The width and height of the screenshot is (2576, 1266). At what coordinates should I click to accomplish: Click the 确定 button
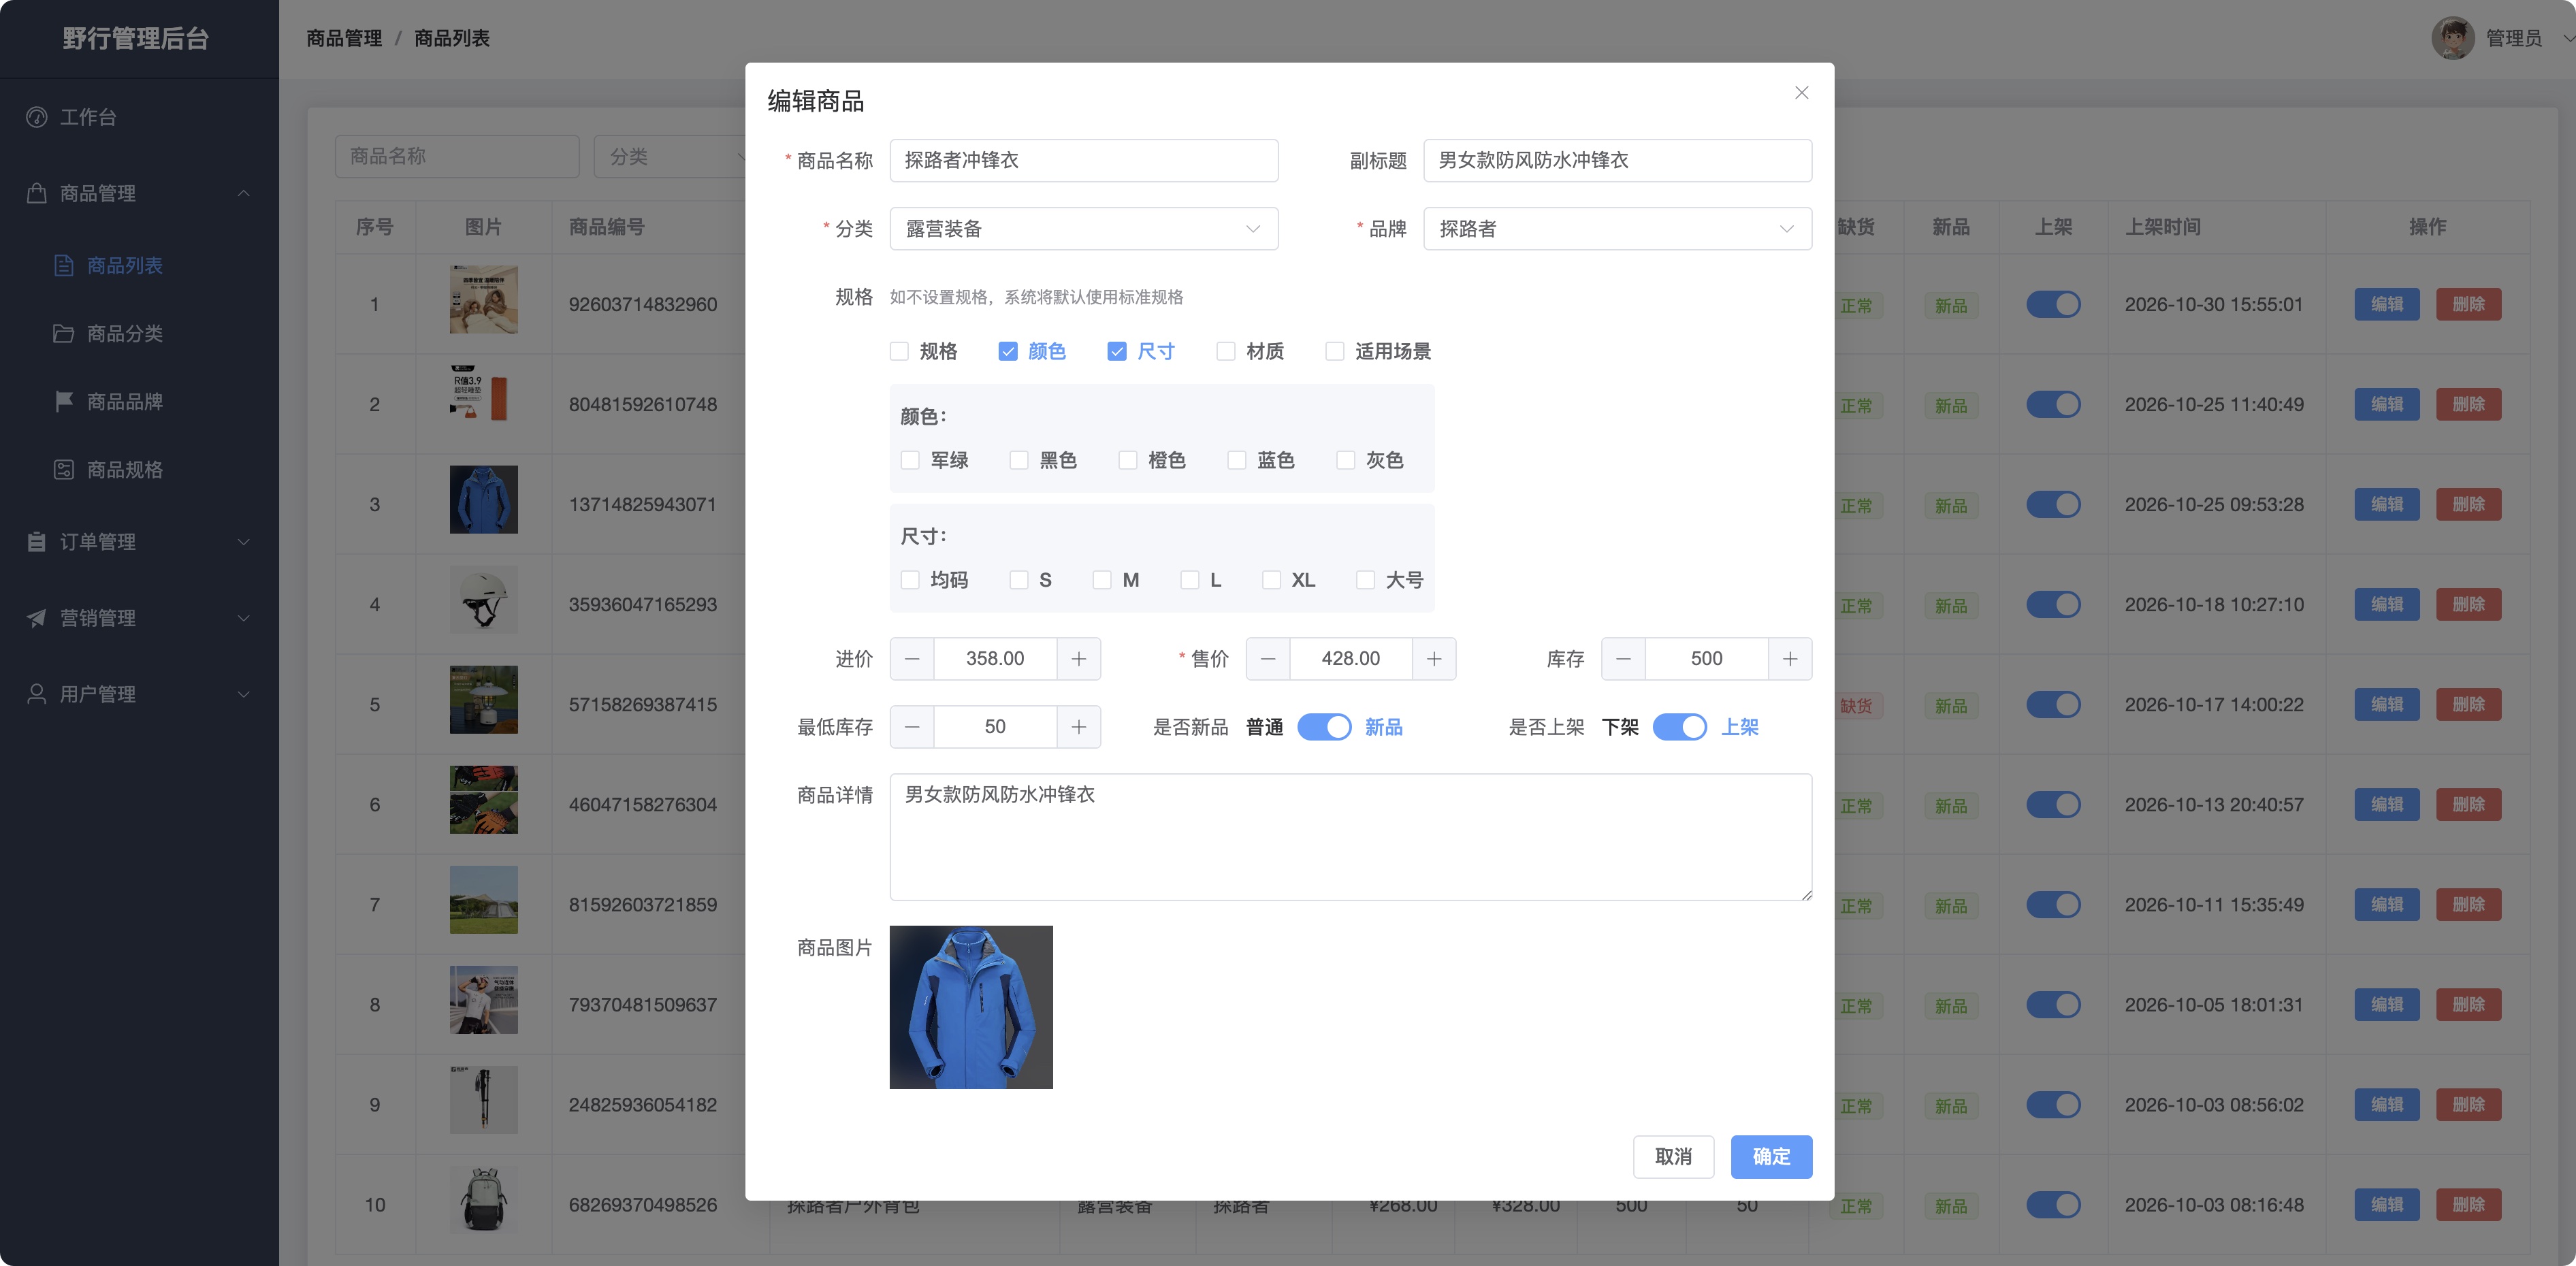pos(1771,1156)
